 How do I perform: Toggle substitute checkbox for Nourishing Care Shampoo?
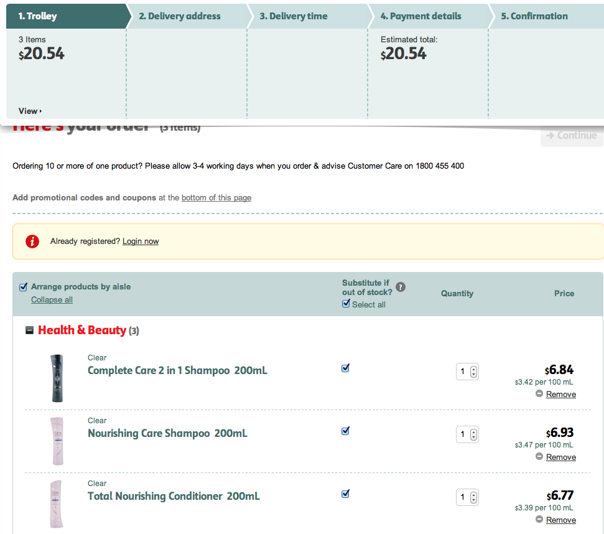tap(346, 431)
